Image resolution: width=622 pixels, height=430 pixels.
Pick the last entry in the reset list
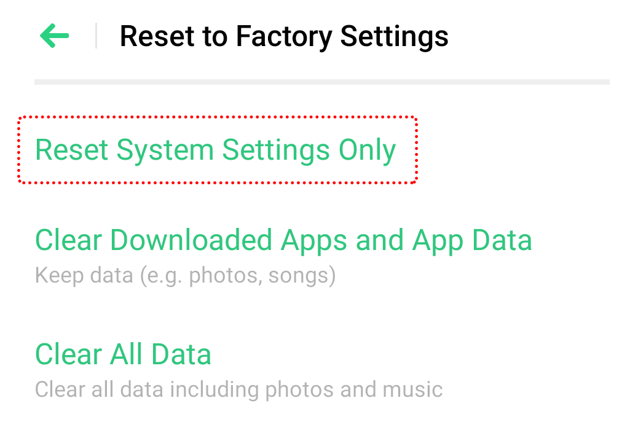[x=123, y=354]
